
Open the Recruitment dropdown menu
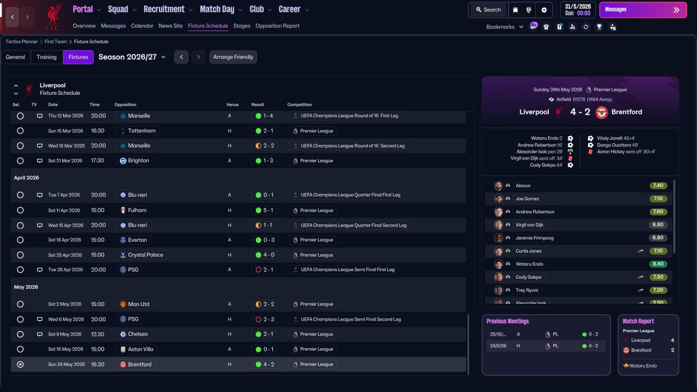[x=168, y=9]
